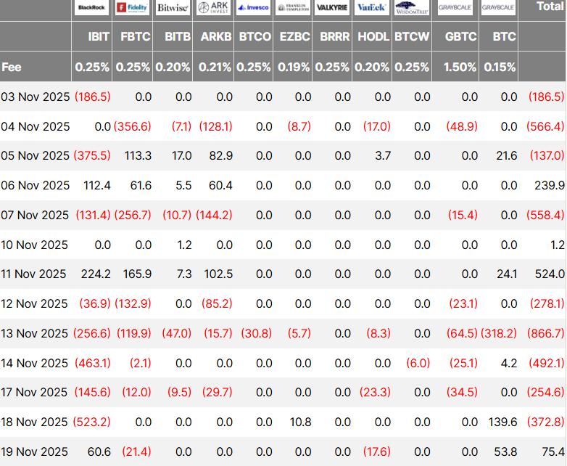Select the ARKB column header

point(216,36)
